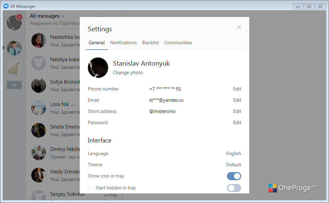Change language from English
Screen dimensions: 329x203
coord(234,154)
